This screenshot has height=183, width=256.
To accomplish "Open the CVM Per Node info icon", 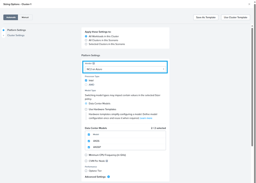I will 107,161.
